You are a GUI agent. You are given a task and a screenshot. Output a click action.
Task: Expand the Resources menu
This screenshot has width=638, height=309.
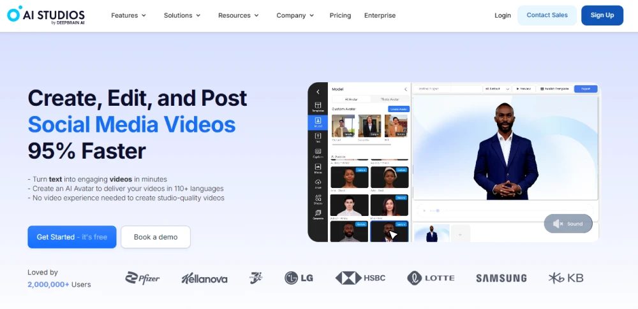239,15
